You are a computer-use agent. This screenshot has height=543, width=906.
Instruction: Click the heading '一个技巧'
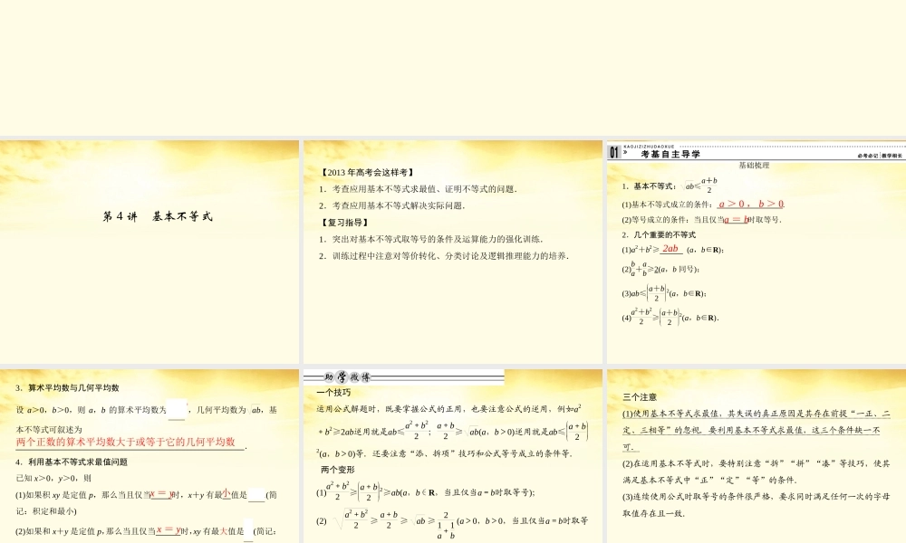333,393
